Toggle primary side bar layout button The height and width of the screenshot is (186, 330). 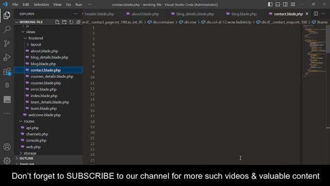click(270, 4)
